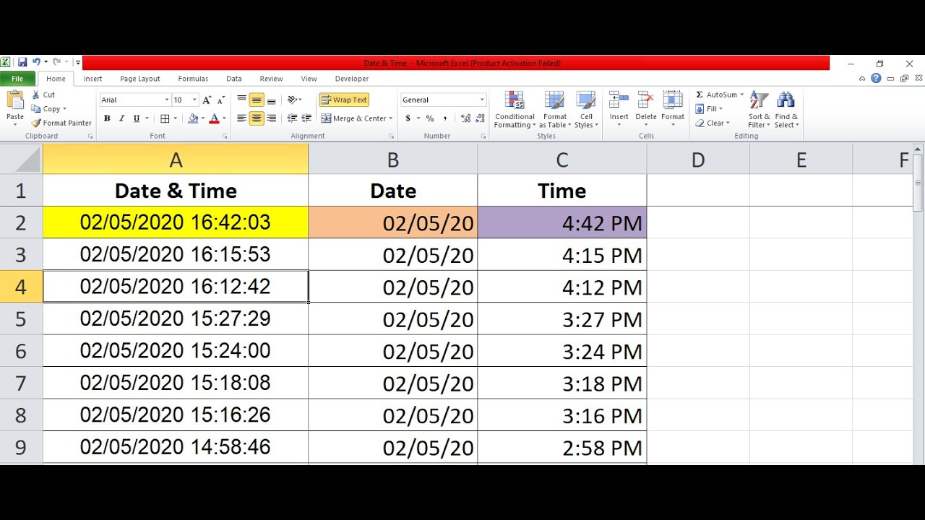925x520 pixels.
Task: Click the Cut scissors command
Action: 43,95
